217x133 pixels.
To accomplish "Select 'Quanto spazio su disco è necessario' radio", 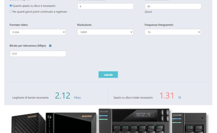I will (x=11, y=6).
